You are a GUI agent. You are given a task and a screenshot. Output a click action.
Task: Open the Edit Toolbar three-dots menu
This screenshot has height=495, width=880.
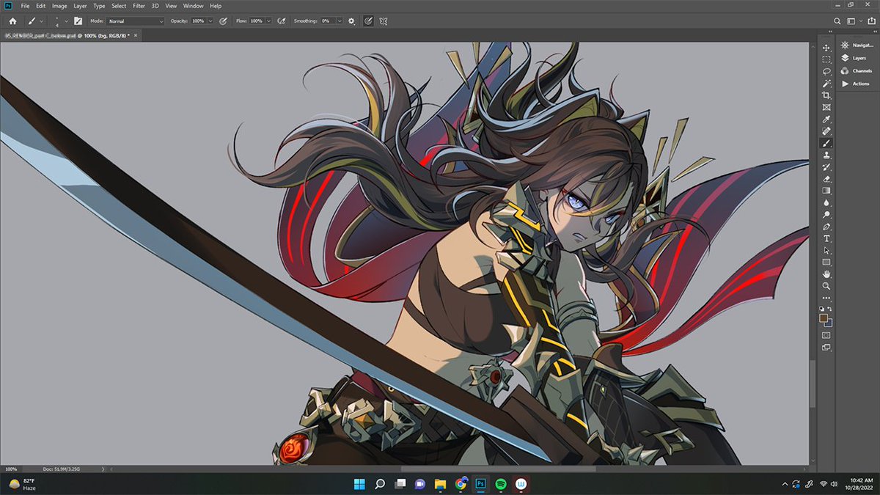(x=826, y=298)
